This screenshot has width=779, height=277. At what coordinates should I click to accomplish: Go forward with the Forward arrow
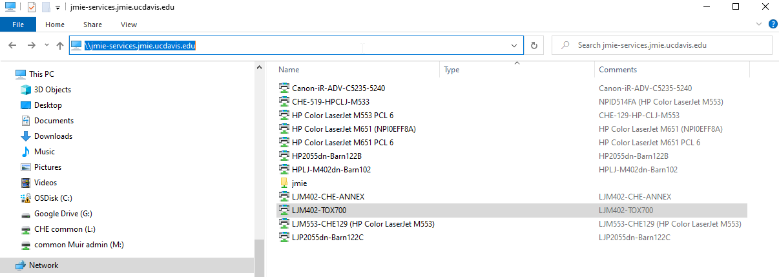pos(31,45)
